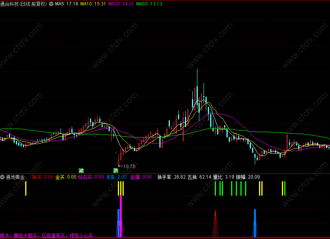This screenshot has height=239, width=330.
Task: Click the 振幅: 20.09 readout
Action: point(248,177)
